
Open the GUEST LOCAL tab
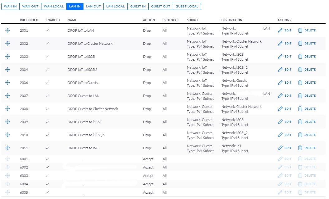tap(187, 6)
